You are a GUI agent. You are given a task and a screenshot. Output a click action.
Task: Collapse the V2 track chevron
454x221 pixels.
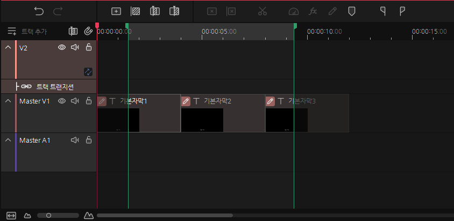[x=8, y=48]
